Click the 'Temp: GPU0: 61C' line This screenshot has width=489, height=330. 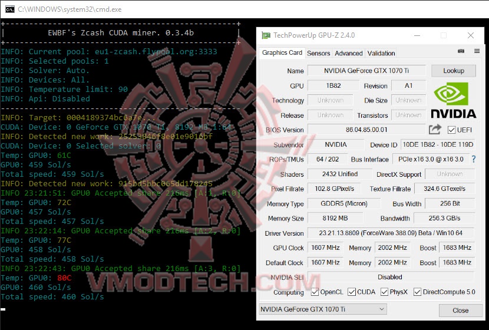point(36,156)
